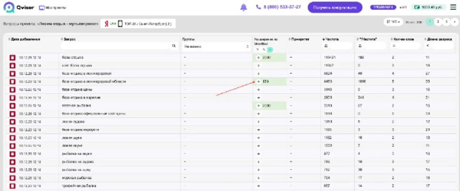Delete the query 'база отдыха недорого'

(13, 130)
